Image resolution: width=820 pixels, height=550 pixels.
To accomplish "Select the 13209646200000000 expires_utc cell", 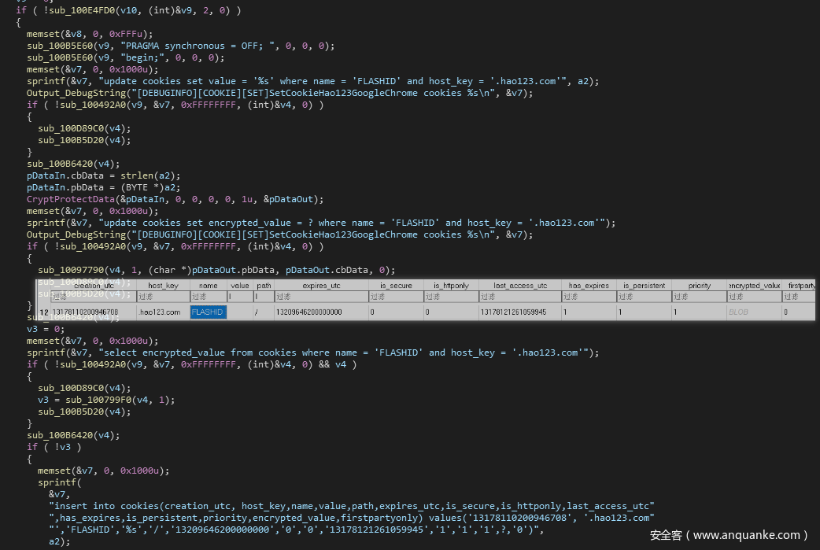I will coord(308,312).
